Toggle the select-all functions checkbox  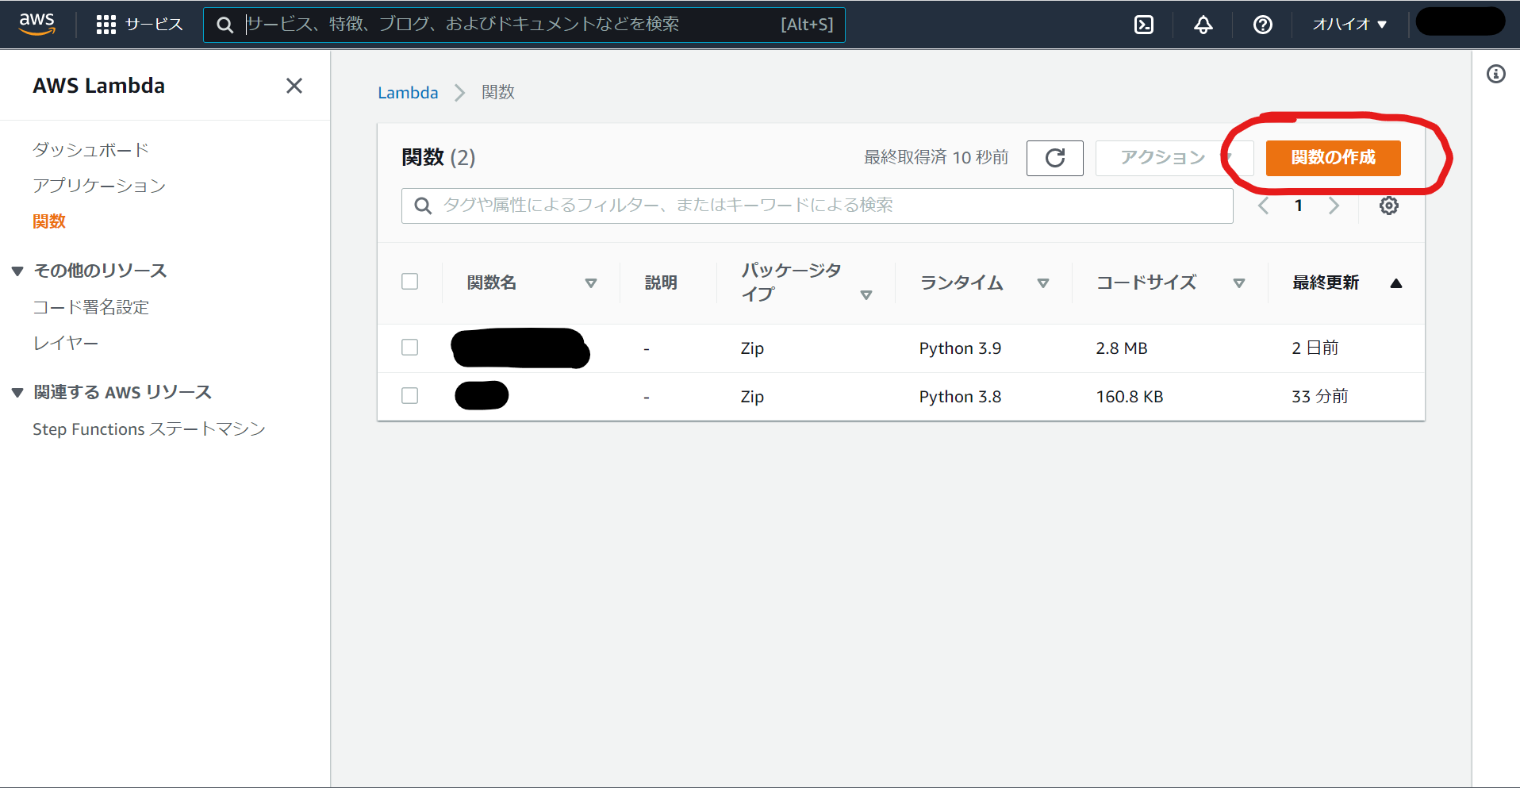tap(410, 282)
